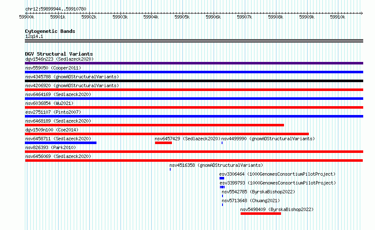Select the 12q14.1 band label
The image size is (375, 230).
pos(34,36)
